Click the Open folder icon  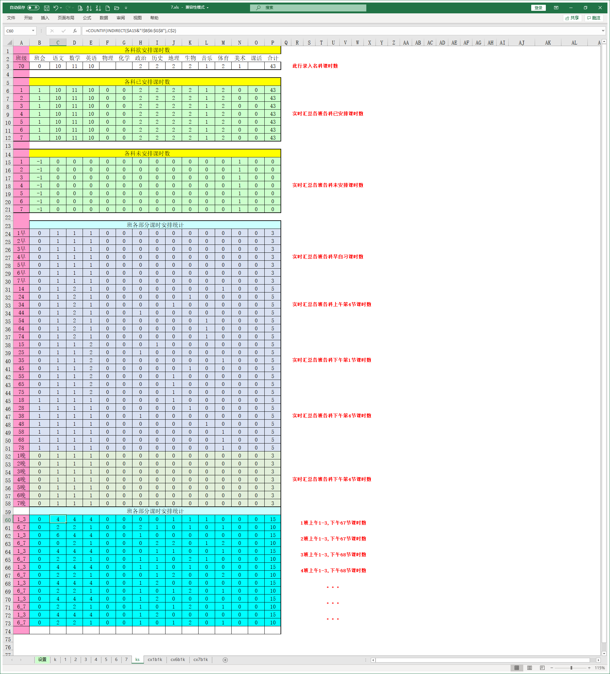117,8
